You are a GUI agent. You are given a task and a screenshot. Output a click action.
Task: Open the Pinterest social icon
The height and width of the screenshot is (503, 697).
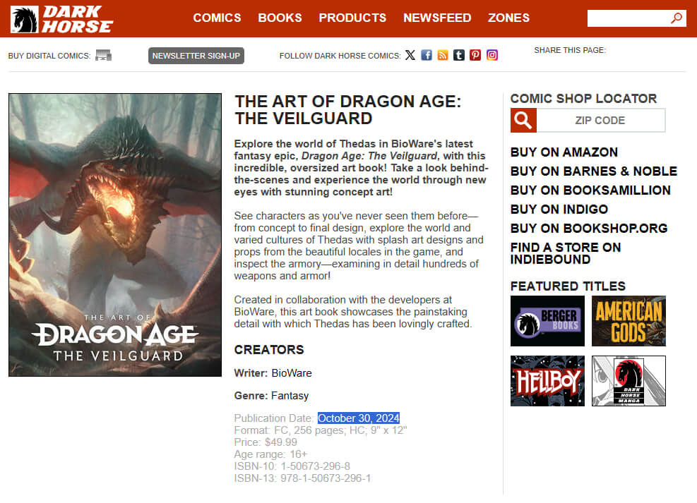coord(475,55)
